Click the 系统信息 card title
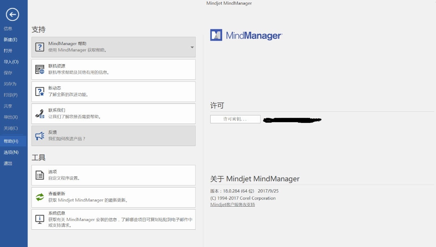Viewport: 436px width, 247px height. pos(57,213)
